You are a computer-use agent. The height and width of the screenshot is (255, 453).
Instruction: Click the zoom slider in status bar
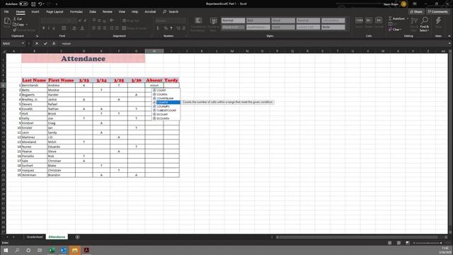[428, 243]
